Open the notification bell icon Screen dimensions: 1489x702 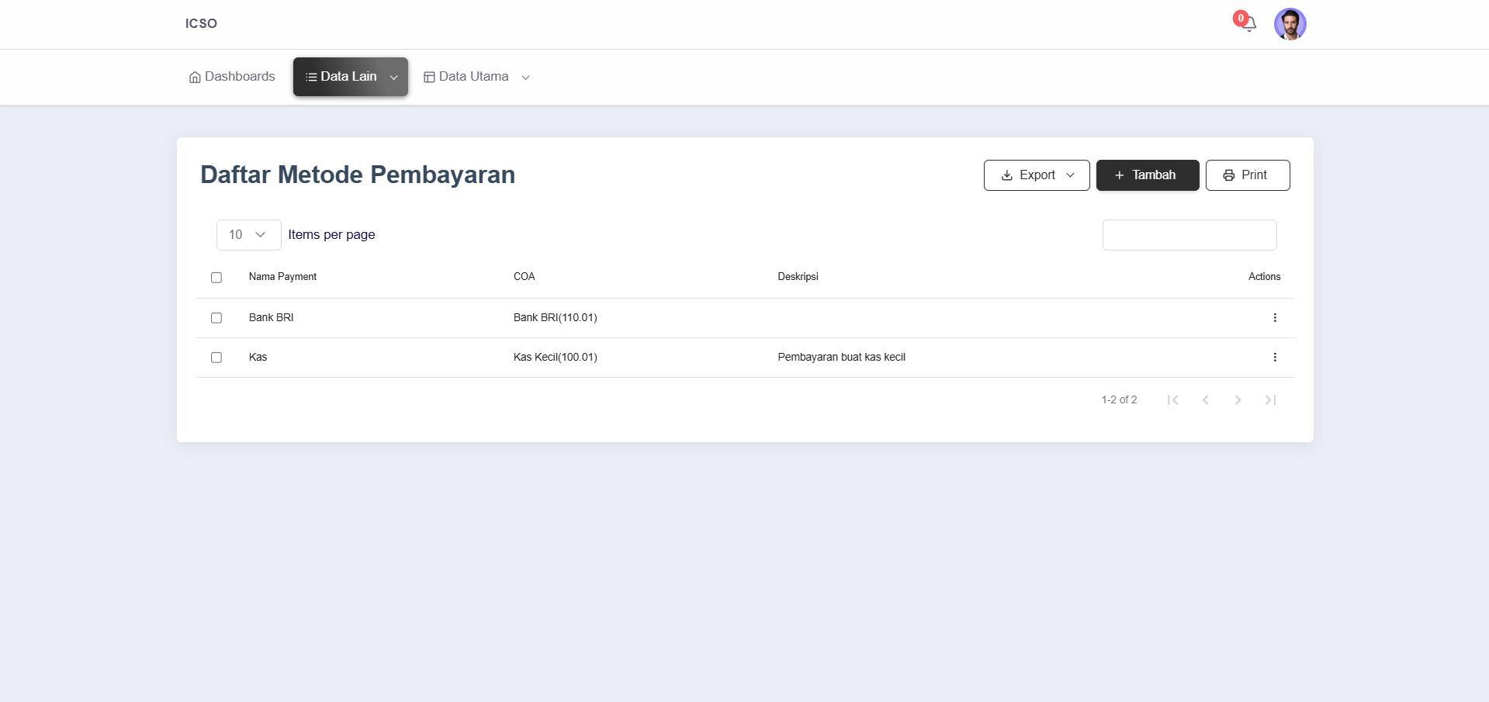click(x=1248, y=24)
